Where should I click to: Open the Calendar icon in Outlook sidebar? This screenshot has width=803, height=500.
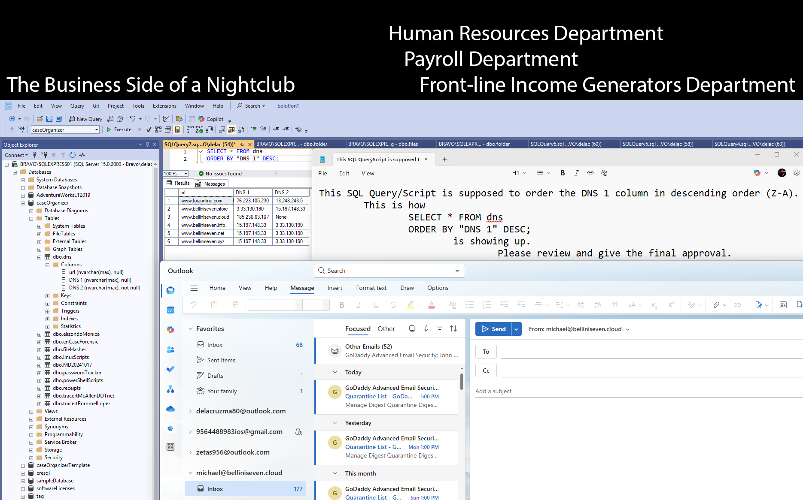pos(170,310)
